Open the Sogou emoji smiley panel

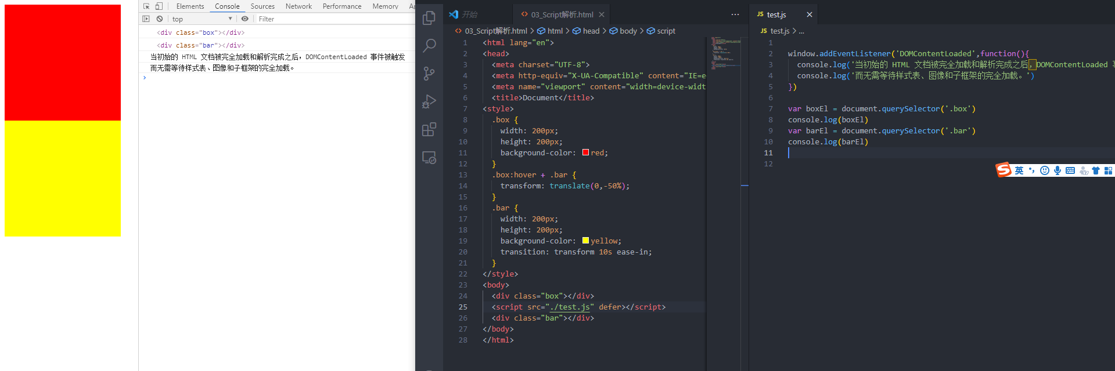point(1045,170)
